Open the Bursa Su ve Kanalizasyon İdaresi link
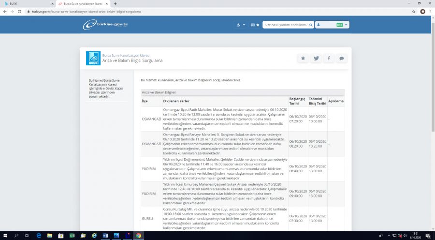Viewport: 435px width, 240px height. (x=126, y=55)
